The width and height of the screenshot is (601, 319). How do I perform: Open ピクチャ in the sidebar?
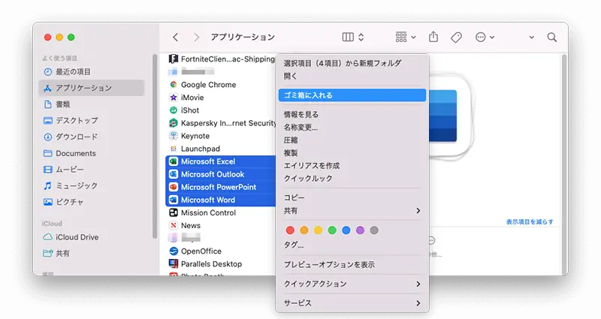coord(91,202)
